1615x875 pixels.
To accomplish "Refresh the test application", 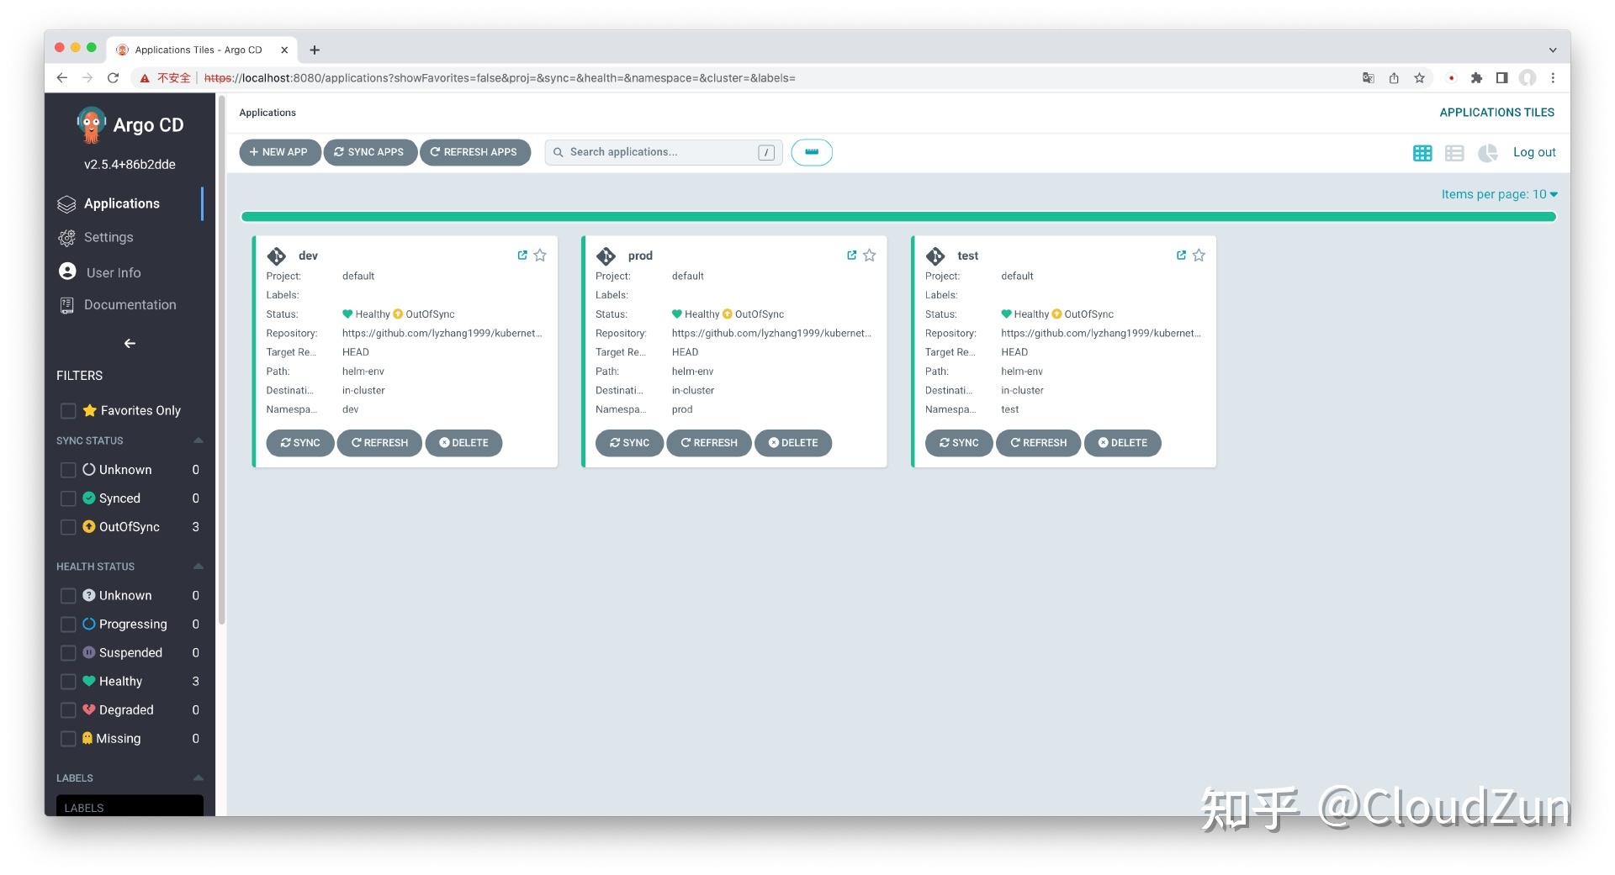I will coord(1038,443).
